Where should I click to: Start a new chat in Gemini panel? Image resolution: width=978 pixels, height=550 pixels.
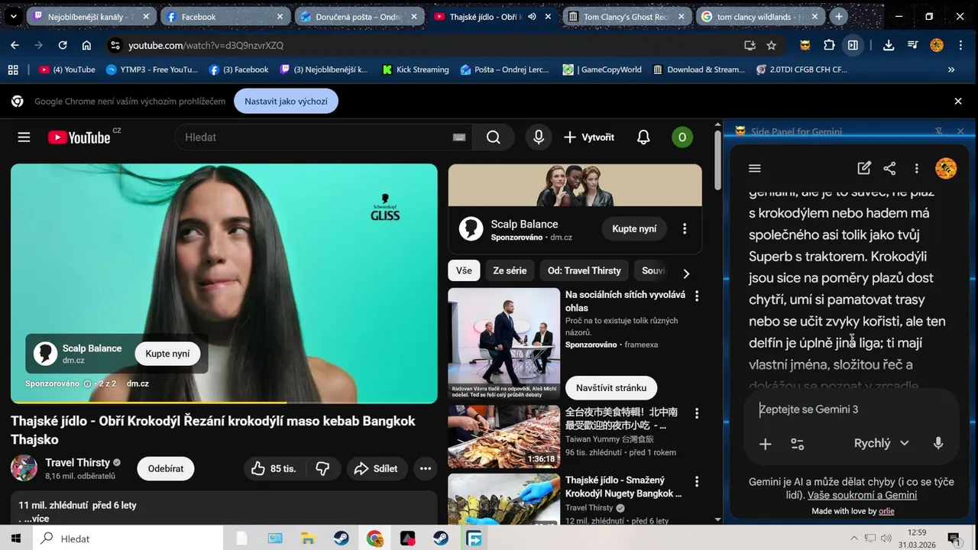[864, 168]
